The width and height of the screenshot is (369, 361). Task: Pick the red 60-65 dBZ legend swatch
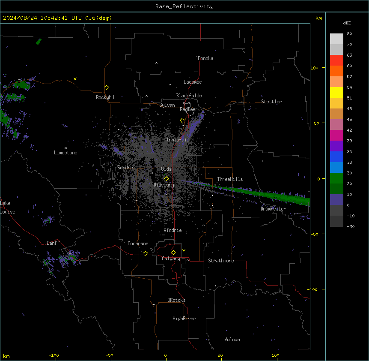(336, 60)
